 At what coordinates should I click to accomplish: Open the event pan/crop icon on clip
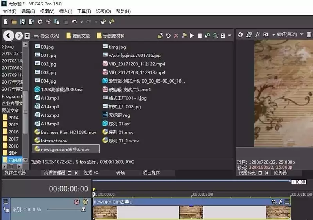274,202
